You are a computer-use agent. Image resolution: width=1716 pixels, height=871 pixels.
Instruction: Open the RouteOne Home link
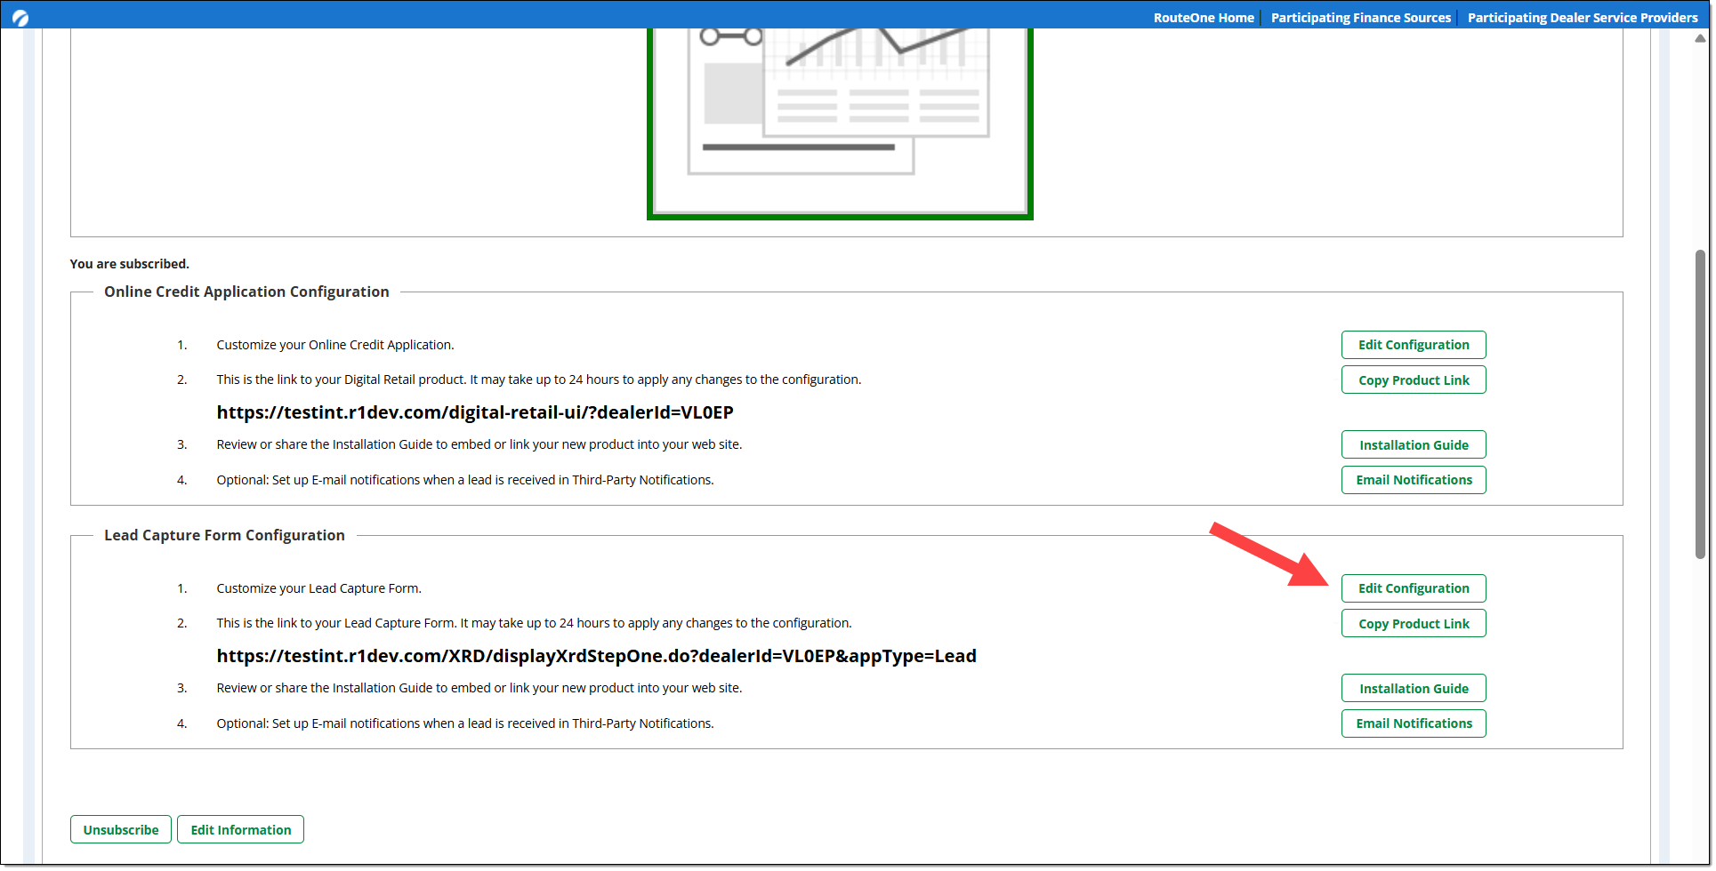click(1203, 18)
